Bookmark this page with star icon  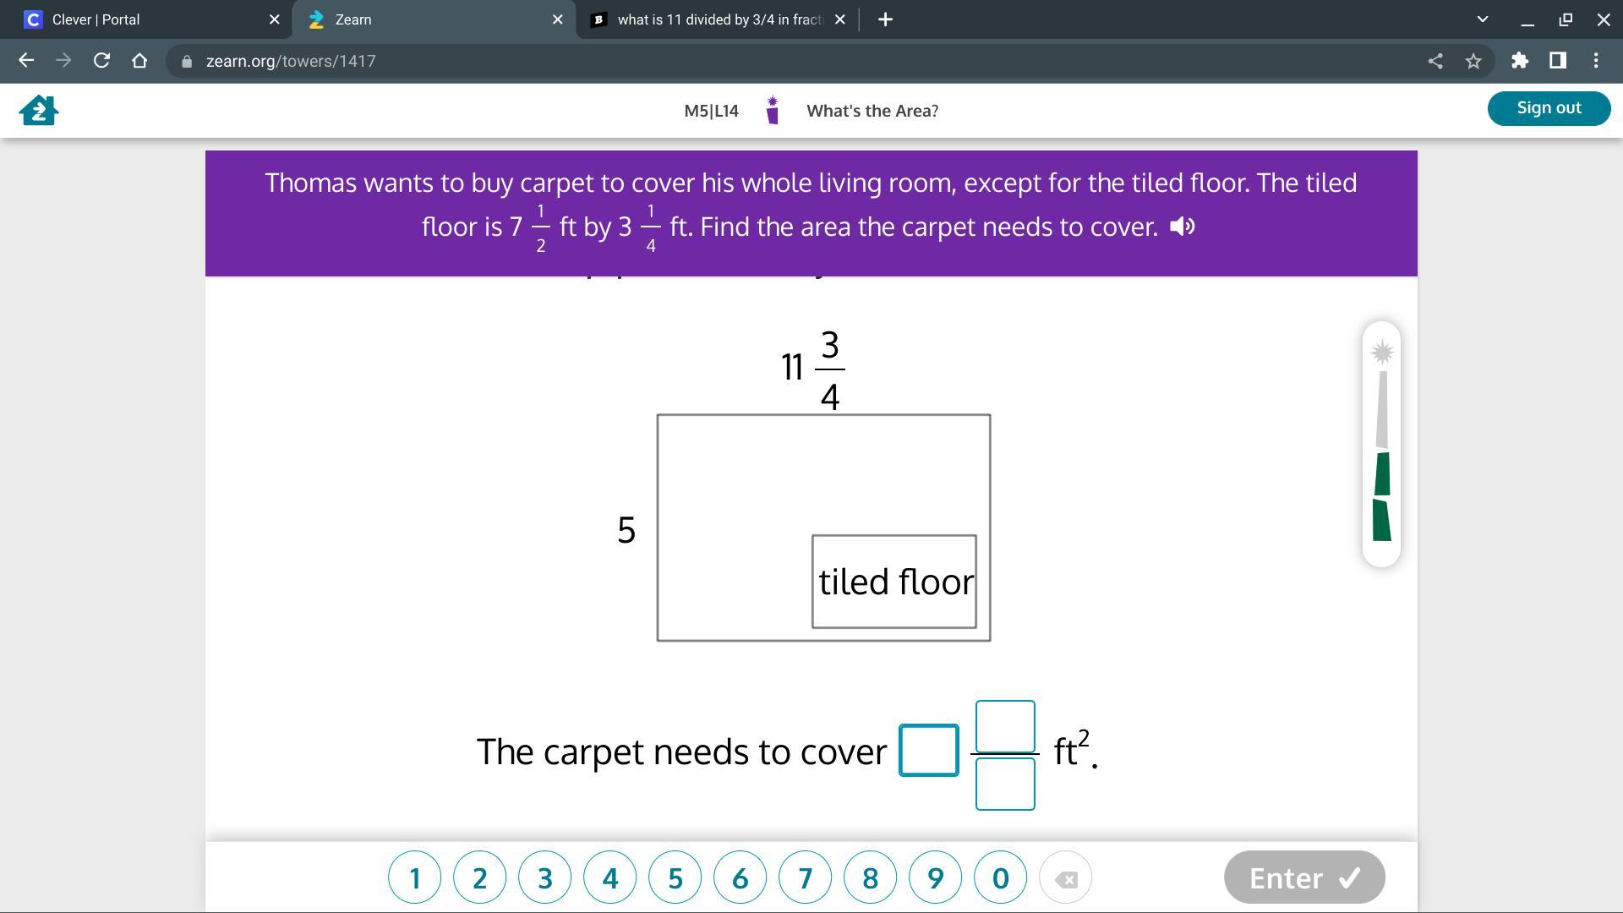[x=1473, y=61]
